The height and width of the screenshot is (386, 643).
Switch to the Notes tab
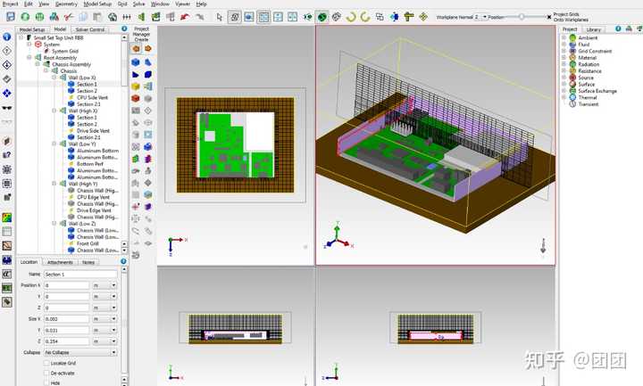88,262
